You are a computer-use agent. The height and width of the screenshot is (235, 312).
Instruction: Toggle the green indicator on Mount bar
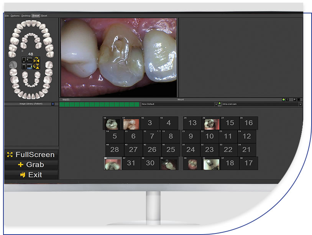(284, 100)
